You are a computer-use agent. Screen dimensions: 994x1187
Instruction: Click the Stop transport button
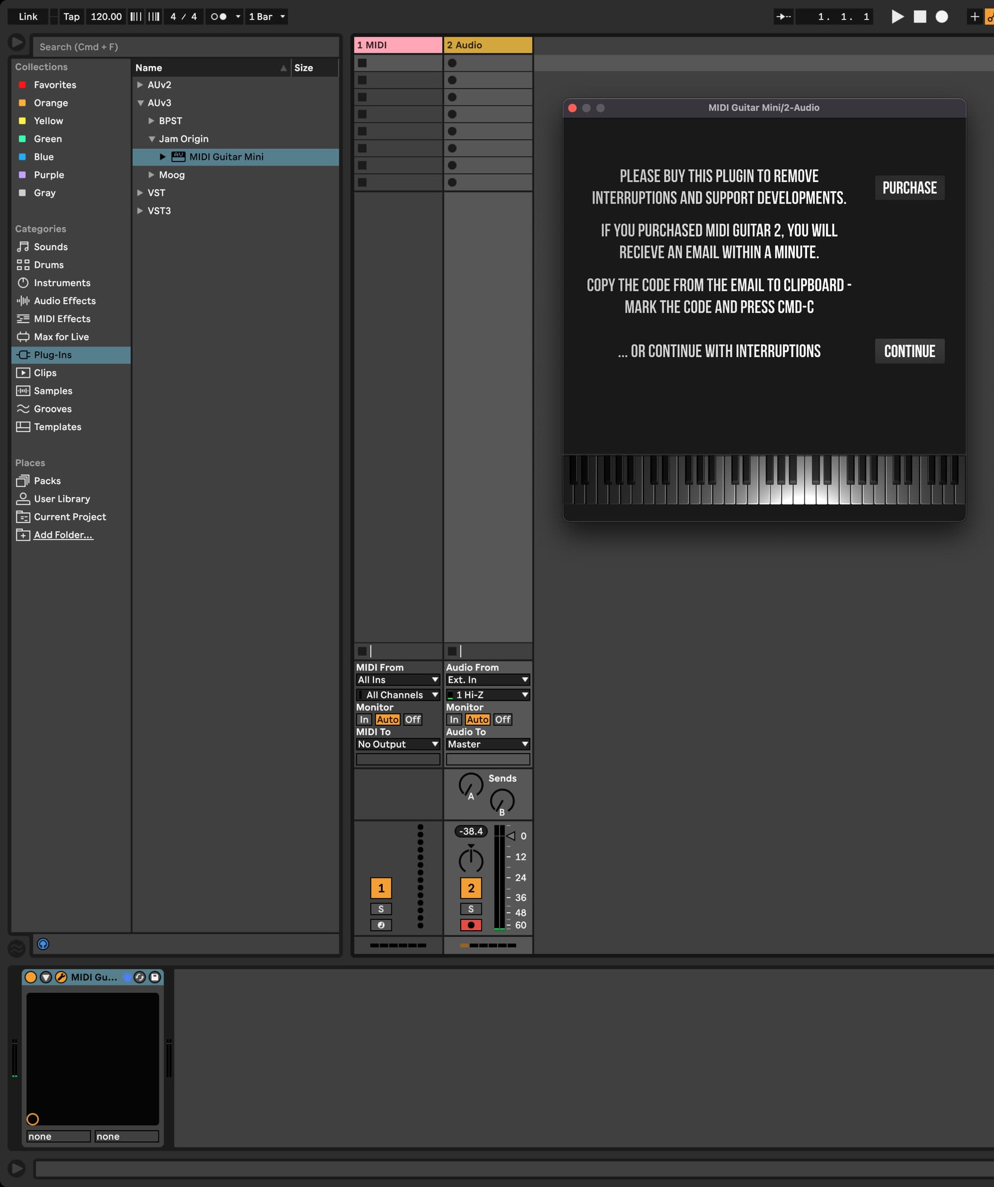pos(920,17)
